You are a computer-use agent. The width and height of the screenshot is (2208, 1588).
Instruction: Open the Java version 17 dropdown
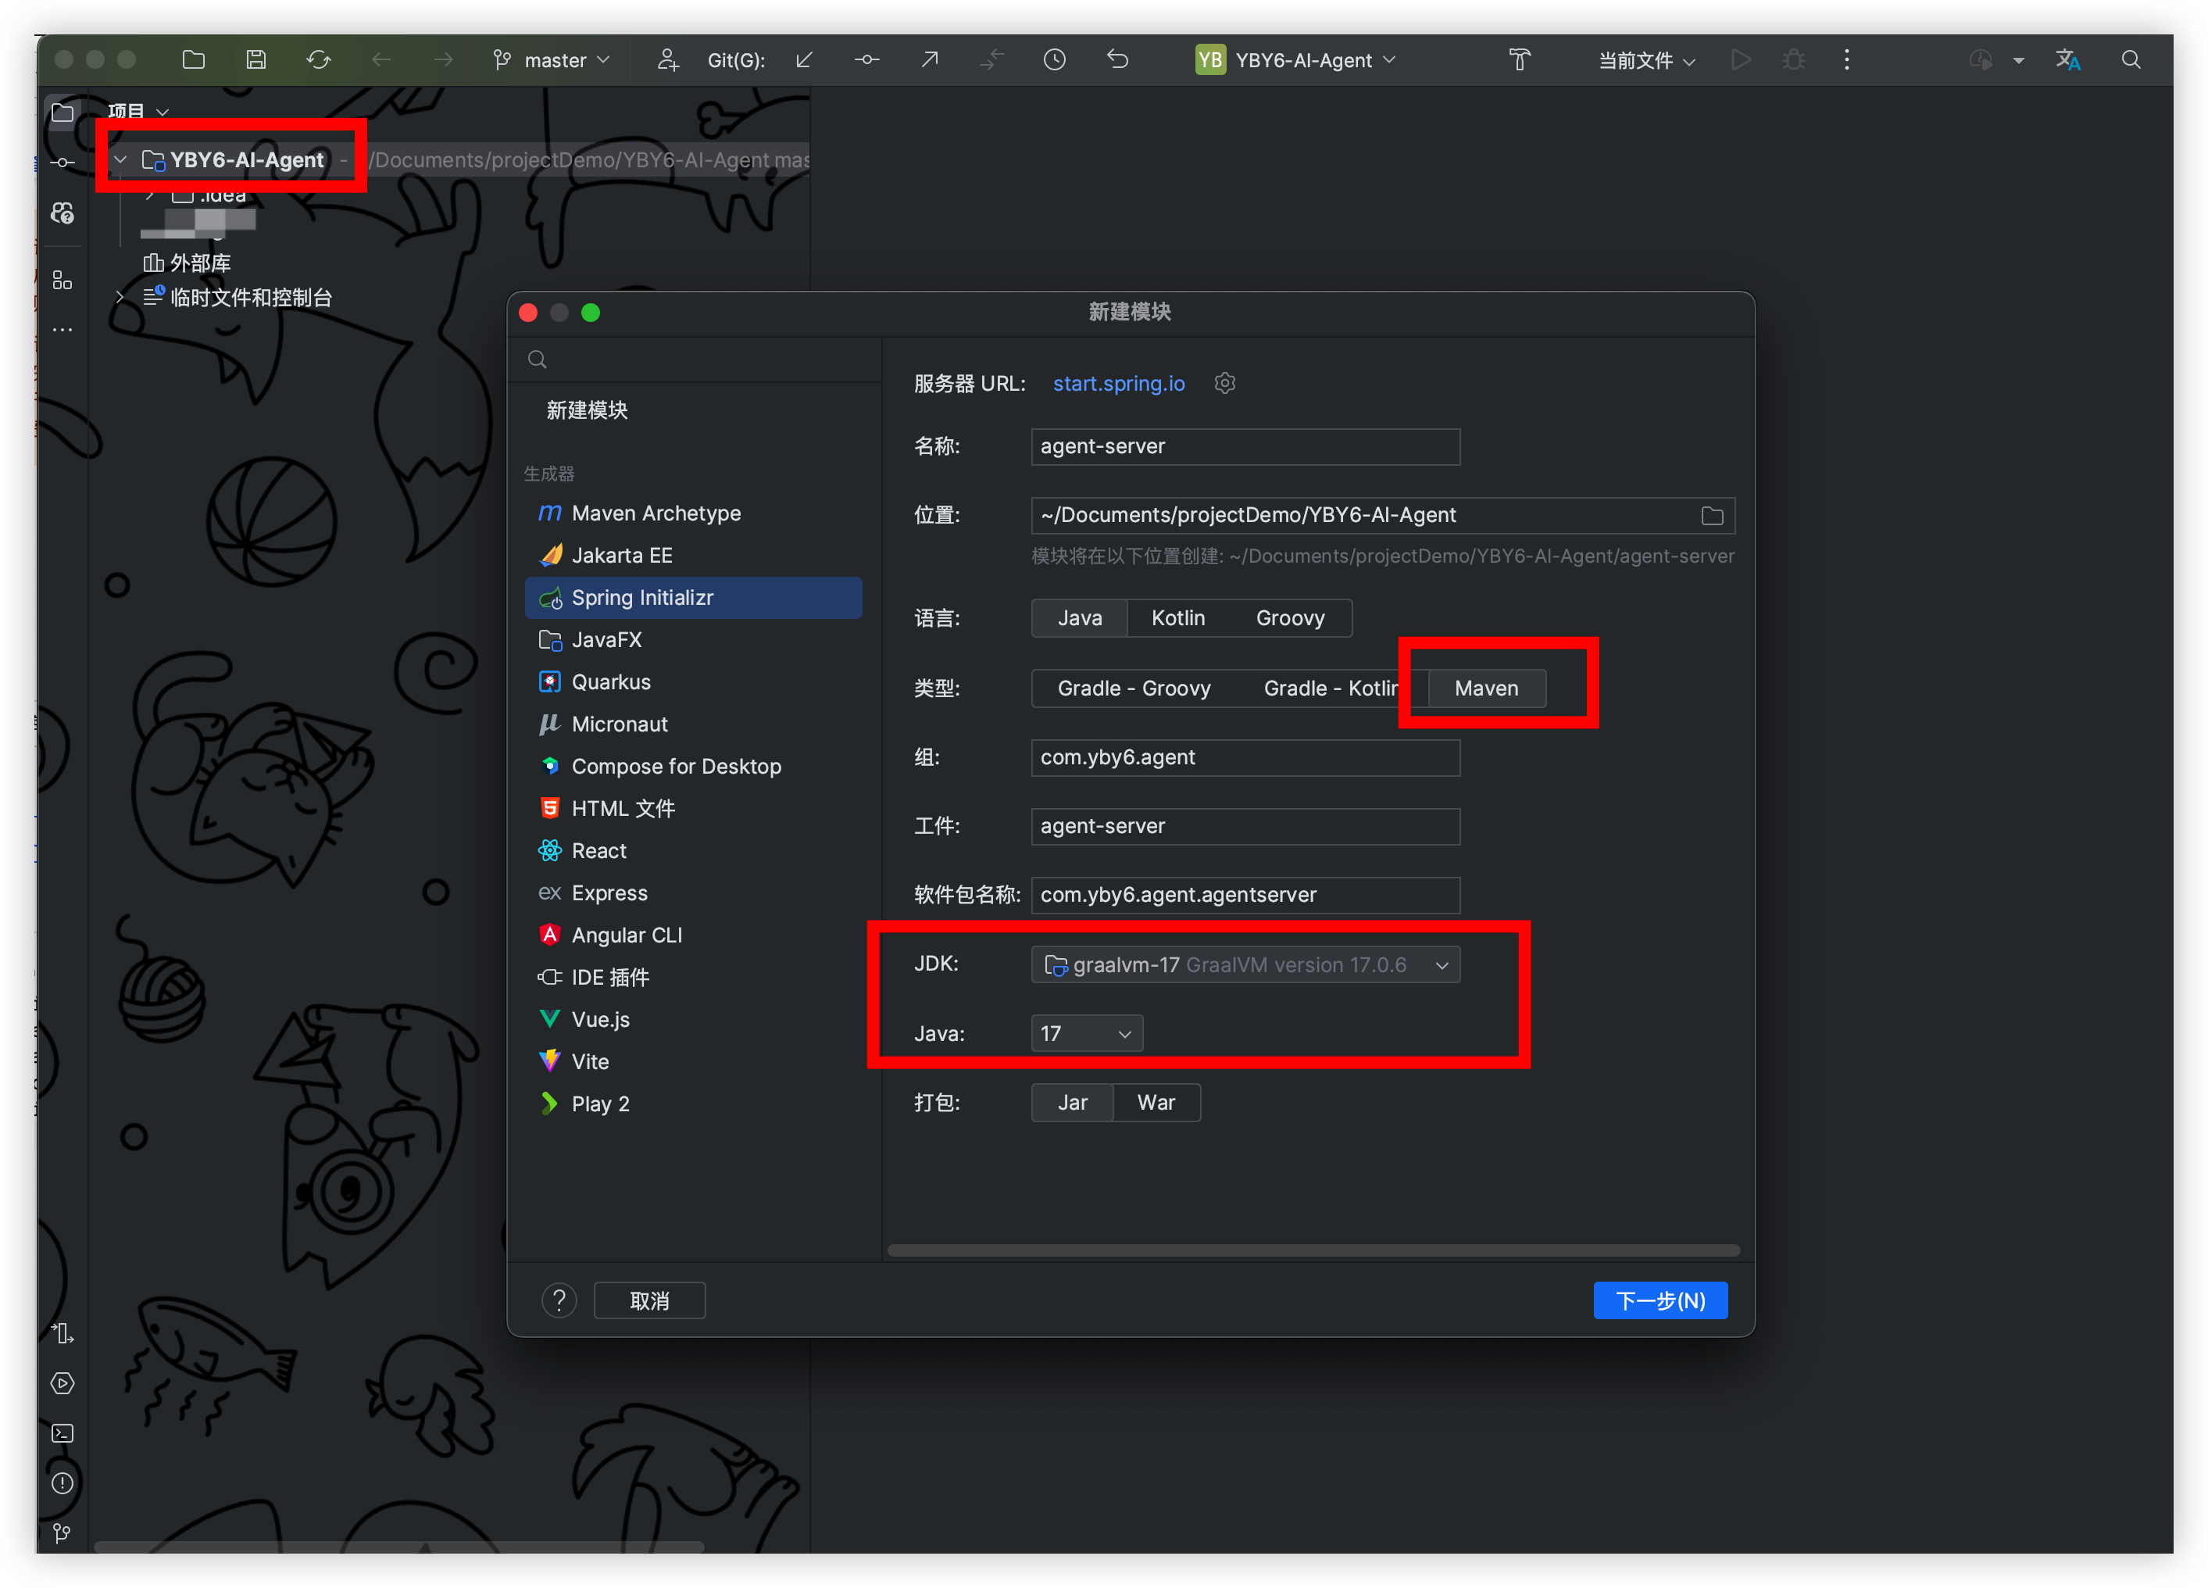(1087, 1033)
